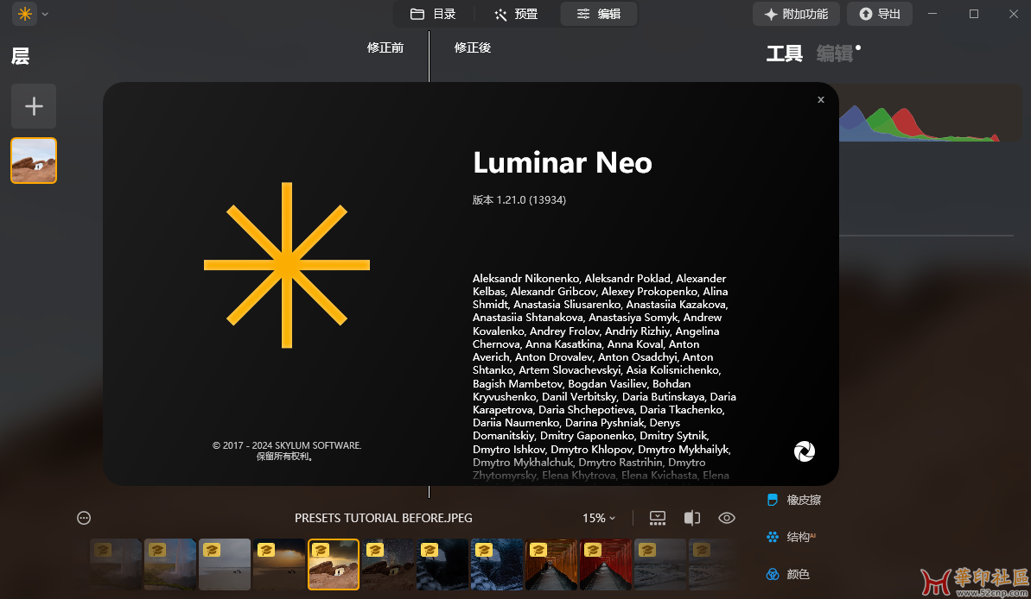Select the highlighted desert rock filmstrip thumbnail

pos(334,564)
